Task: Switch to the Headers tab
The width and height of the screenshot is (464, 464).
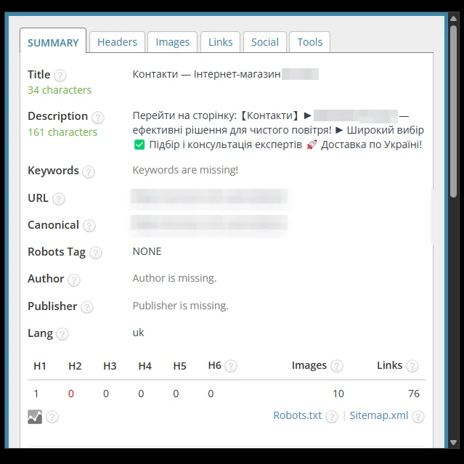Action: point(117,42)
